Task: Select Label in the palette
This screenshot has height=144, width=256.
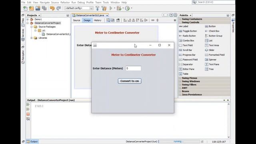Action: pyautogui.click(x=184, y=26)
